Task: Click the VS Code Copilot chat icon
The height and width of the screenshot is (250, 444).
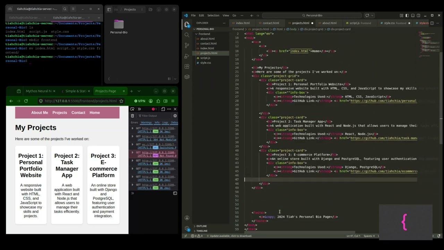Action: click(367, 15)
